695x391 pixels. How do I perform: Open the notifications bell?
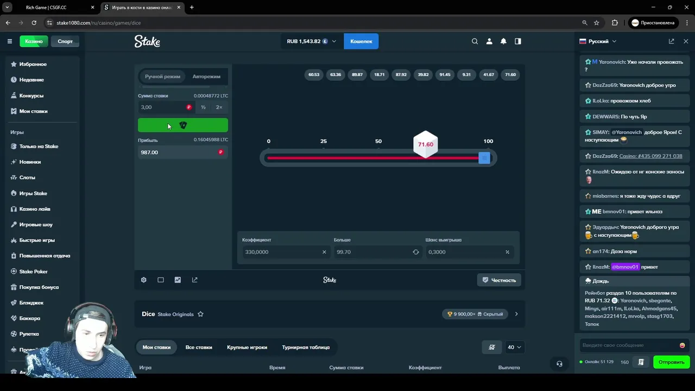tap(503, 41)
